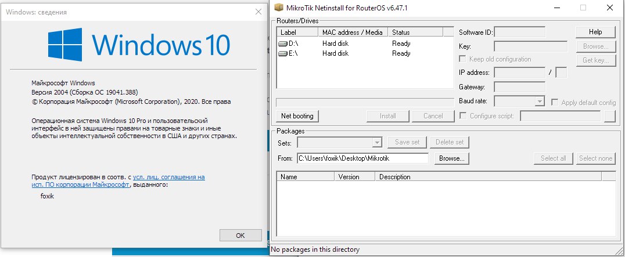Click the Name column header in Packages

pyautogui.click(x=306, y=176)
